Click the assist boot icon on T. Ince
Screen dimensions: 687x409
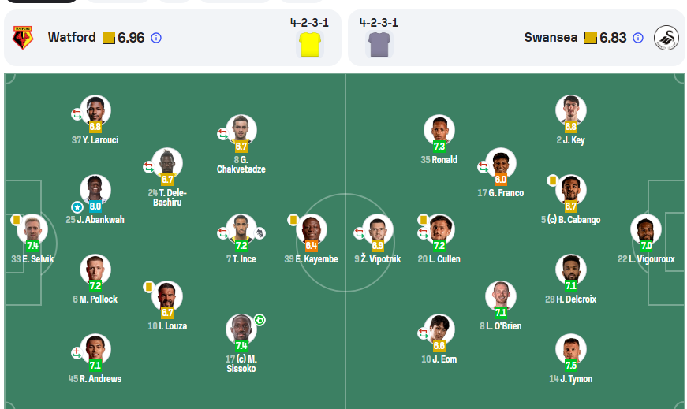click(x=260, y=233)
